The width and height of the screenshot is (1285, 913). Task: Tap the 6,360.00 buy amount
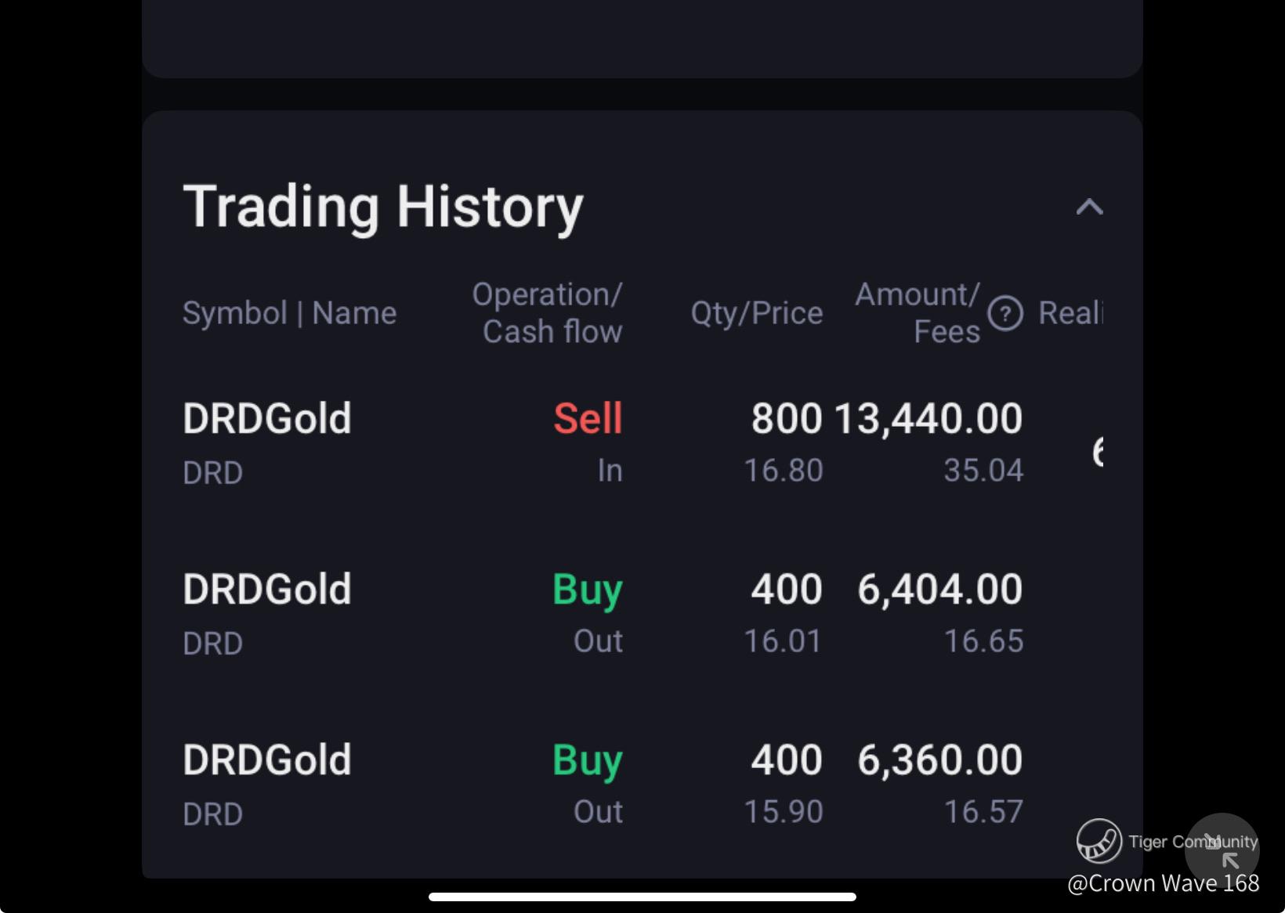939,760
